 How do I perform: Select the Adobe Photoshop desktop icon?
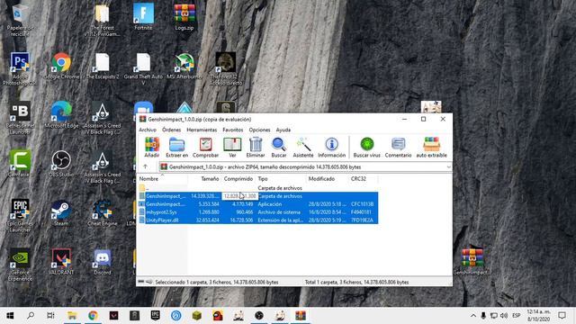20,69
